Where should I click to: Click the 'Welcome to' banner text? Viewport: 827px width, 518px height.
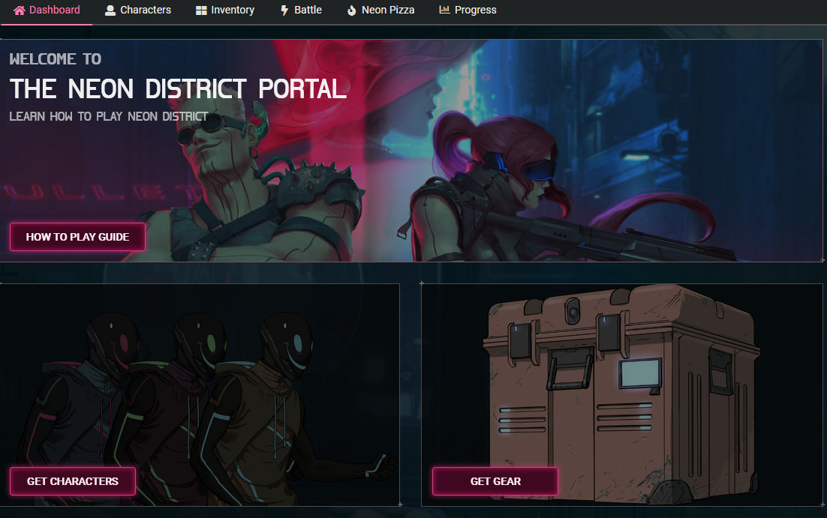56,59
